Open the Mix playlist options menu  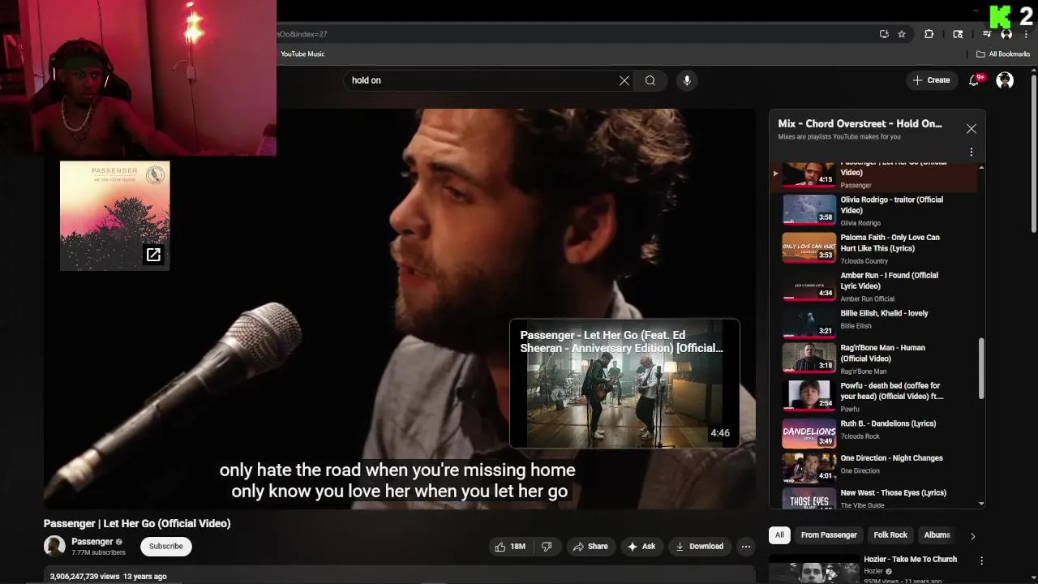tap(972, 152)
